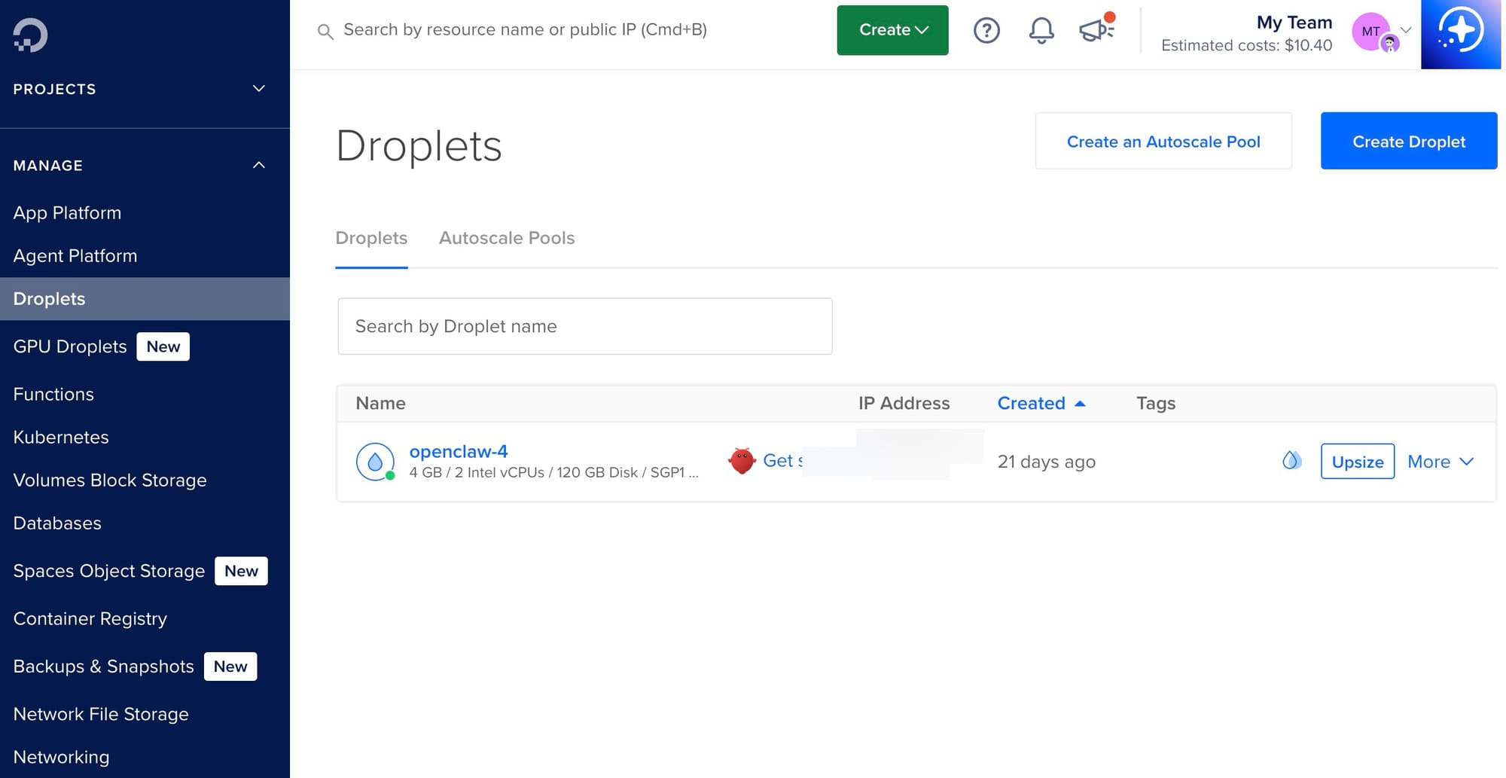Click the MT team avatar
Viewport: 1506px width, 778px height.
point(1371,31)
